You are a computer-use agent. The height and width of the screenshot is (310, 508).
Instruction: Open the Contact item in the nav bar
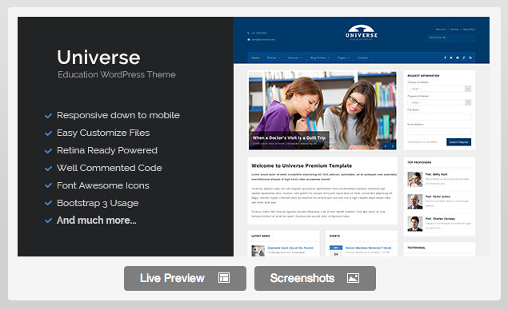coord(362,58)
